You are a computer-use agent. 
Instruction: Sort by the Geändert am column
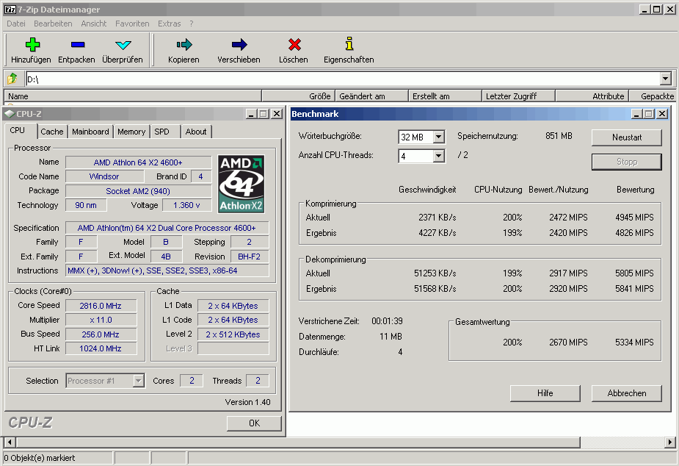click(372, 96)
